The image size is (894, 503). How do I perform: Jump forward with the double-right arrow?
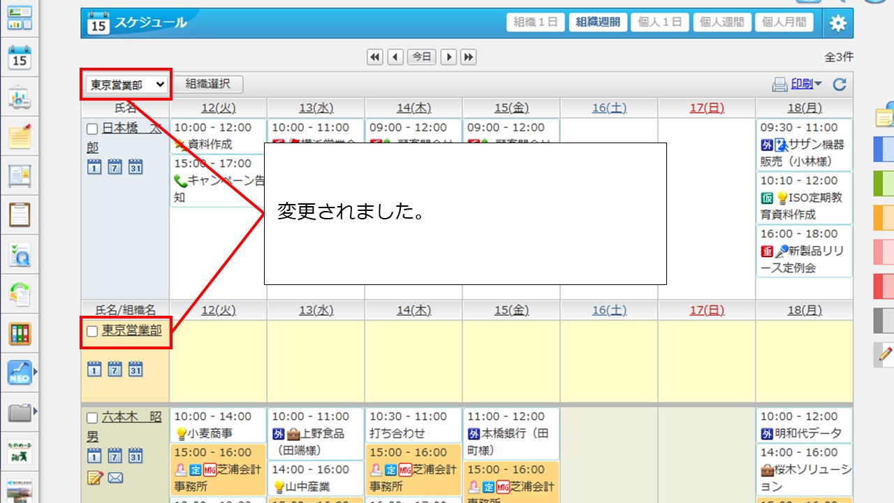tap(468, 57)
